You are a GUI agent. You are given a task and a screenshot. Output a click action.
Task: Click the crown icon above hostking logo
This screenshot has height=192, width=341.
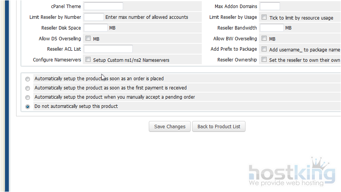[x=320, y=162]
